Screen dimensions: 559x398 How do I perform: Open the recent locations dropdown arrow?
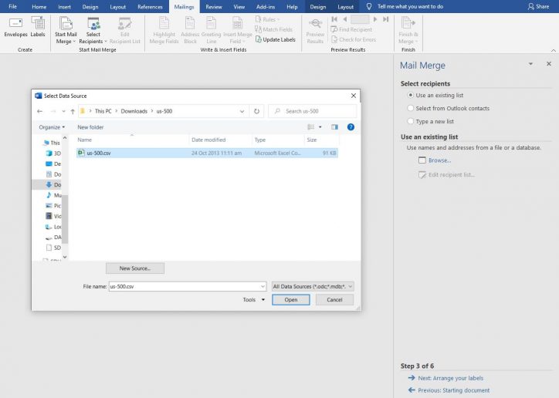pos(63,111)
